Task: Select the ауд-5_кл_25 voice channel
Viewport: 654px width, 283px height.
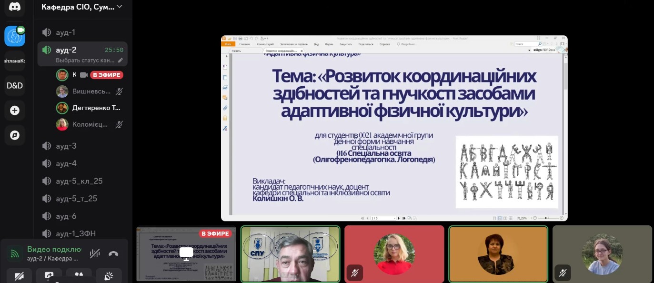Action: [79, 181]
